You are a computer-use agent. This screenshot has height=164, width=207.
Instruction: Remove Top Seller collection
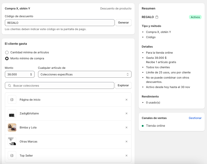(126, 156)
